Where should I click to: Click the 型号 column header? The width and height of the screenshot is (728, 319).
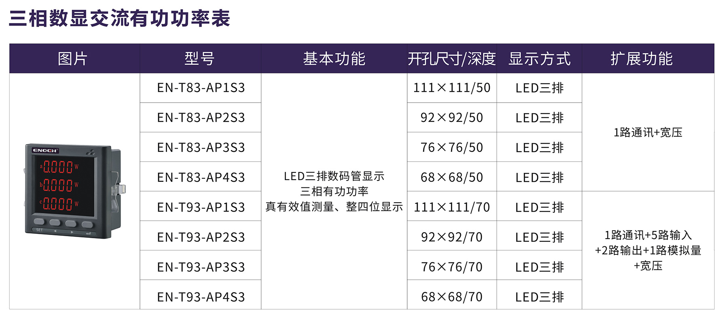[x=200, y=59]
